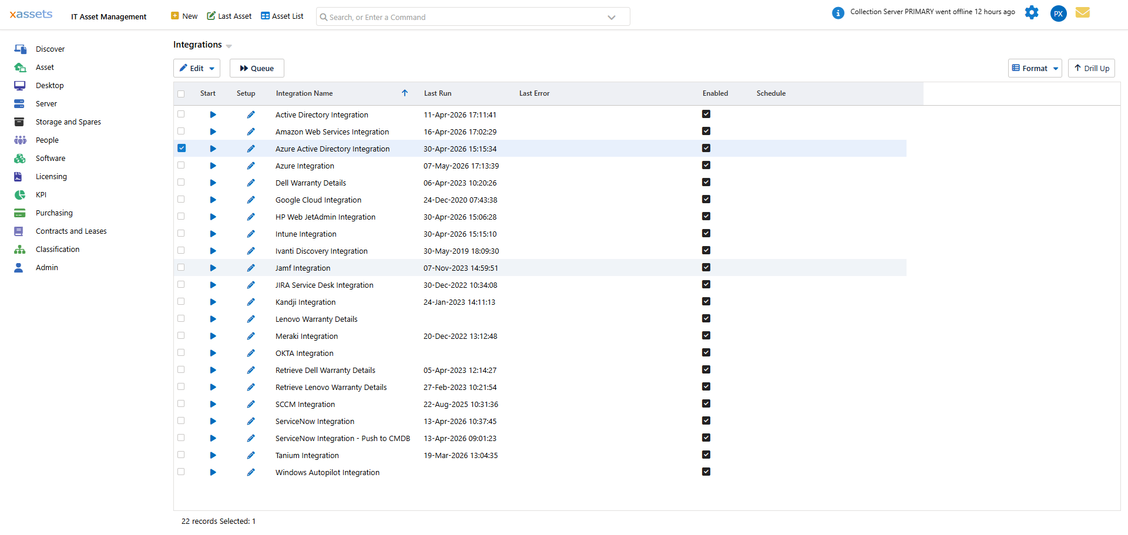Open the Server sidebar icon

[x=19, y=104]
